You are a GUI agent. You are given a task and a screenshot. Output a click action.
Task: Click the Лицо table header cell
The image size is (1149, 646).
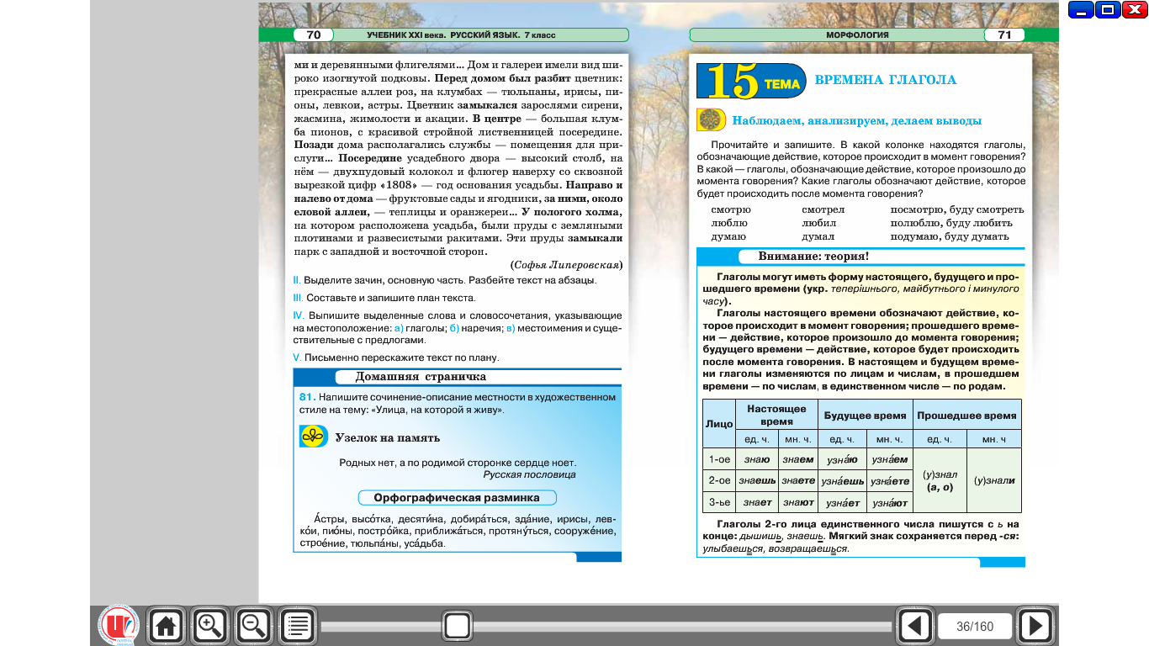click(718, 424)
